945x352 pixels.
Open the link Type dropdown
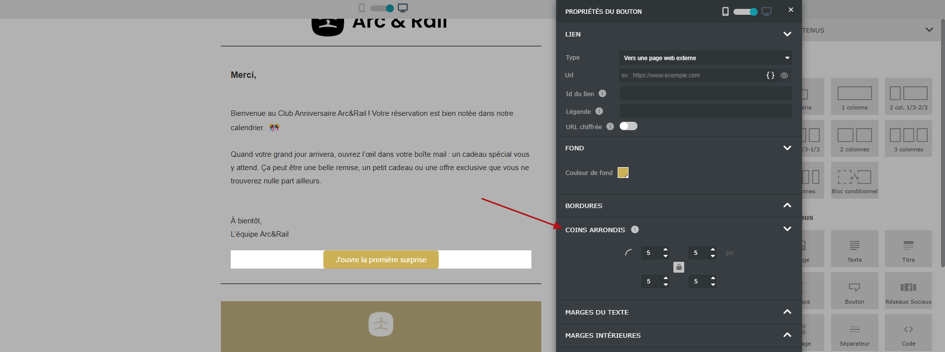tap(705, 58)
